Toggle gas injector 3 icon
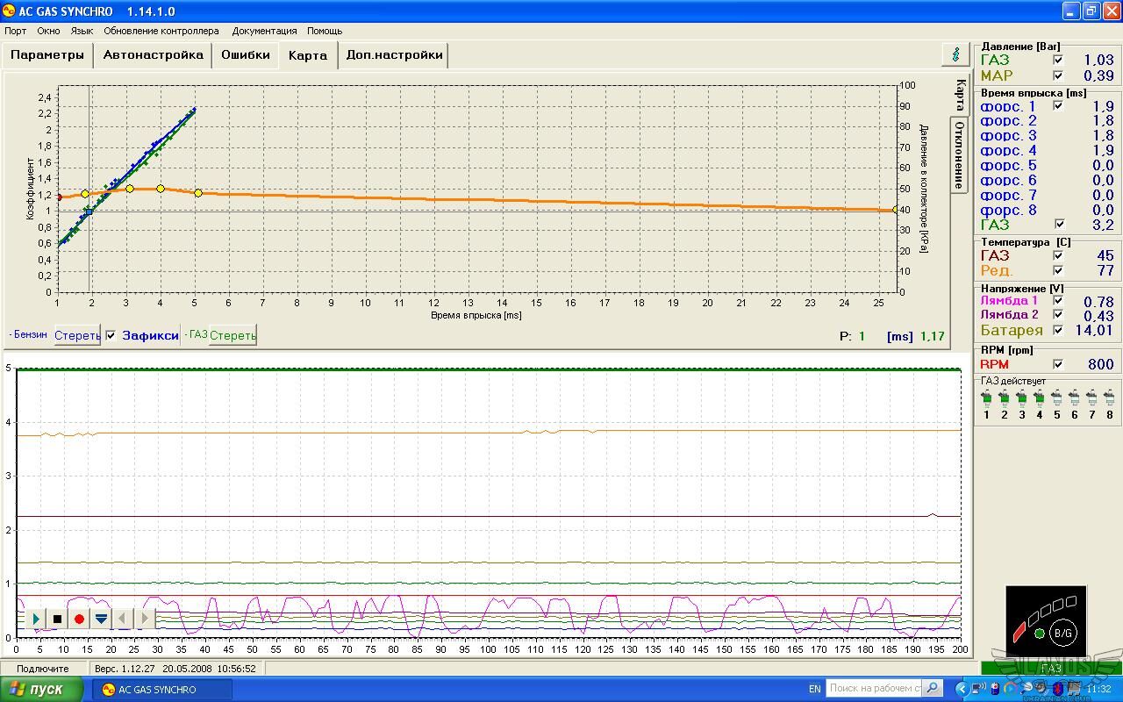 (1022, 398)
